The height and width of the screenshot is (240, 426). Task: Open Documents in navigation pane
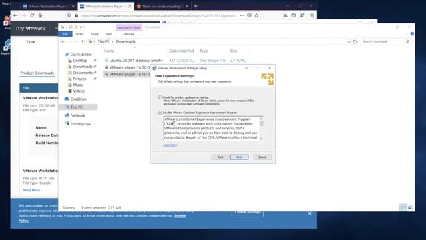(82, 73)
